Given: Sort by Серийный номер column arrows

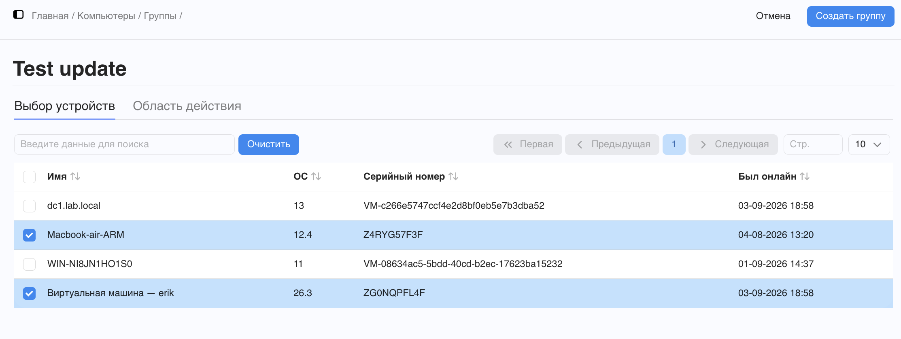Looking at the screenshot, I should click(453, 176).
